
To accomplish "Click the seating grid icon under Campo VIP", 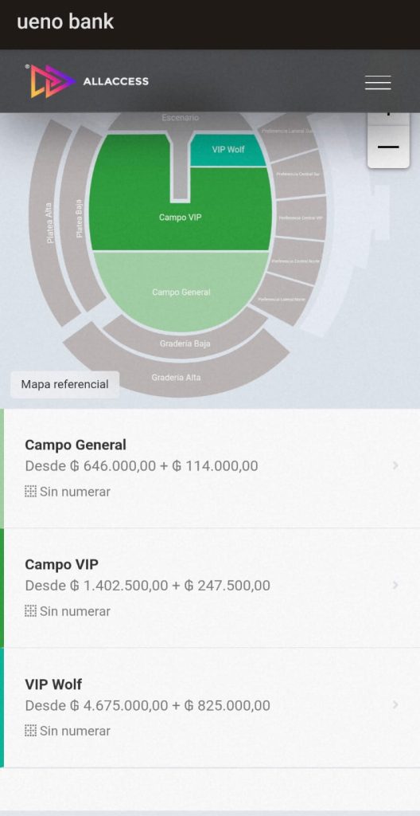I will tap(31, 611).
